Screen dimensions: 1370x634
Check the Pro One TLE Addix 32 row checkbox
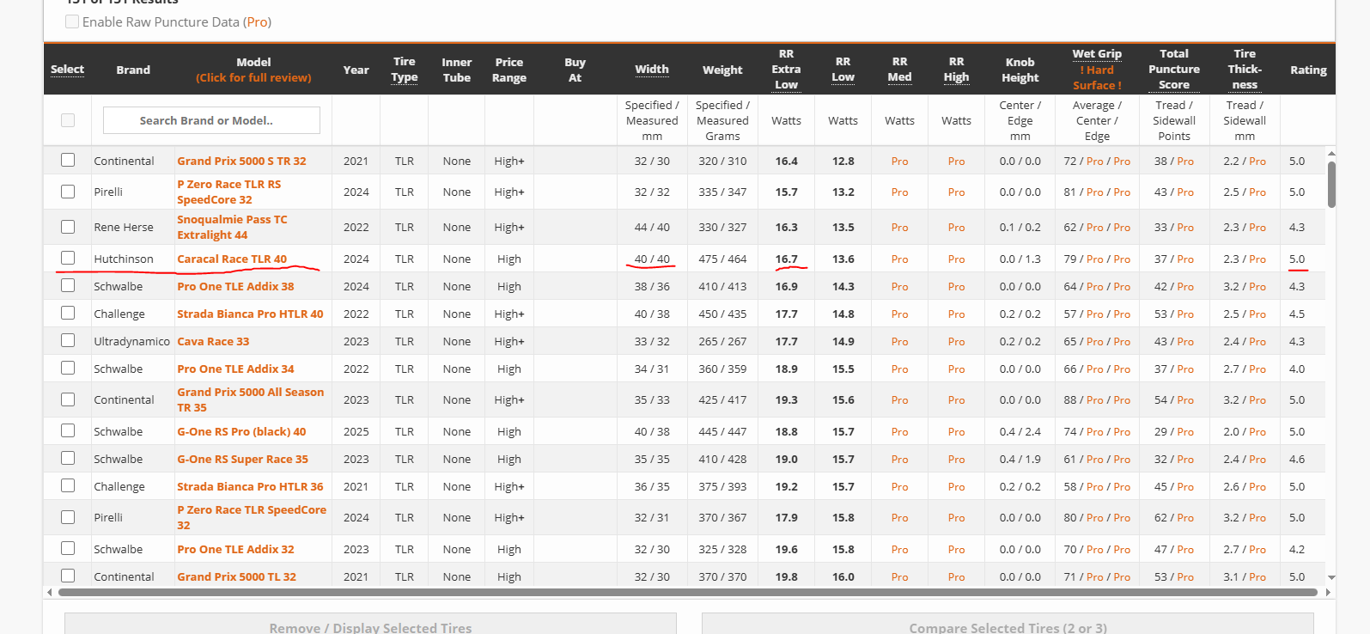coord(68,548)
